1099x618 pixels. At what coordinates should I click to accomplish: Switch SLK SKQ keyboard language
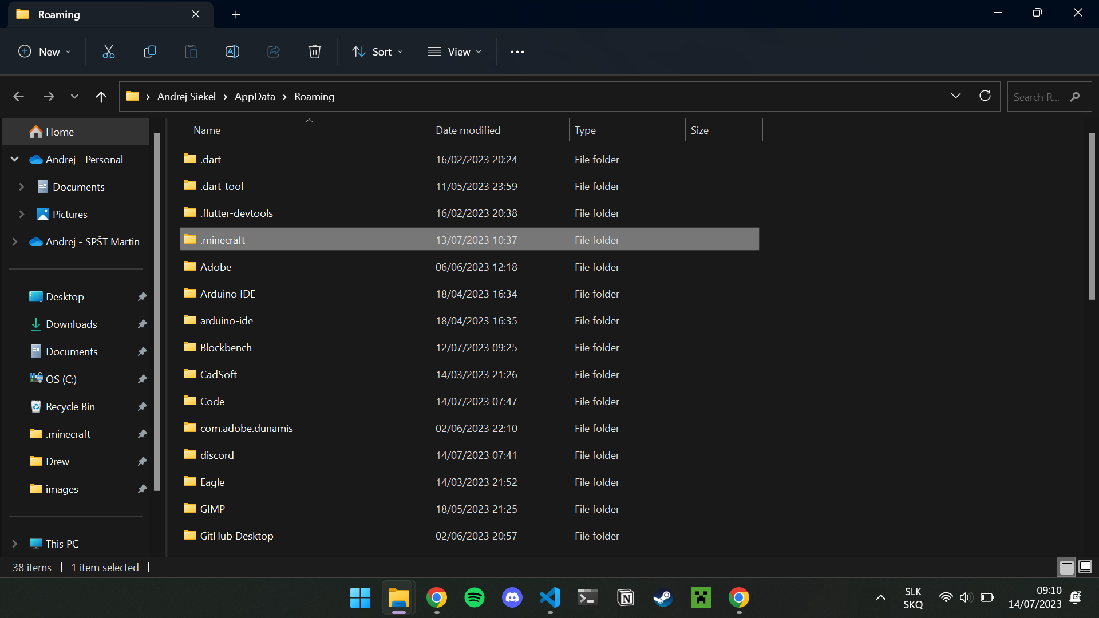pos(913,597)
